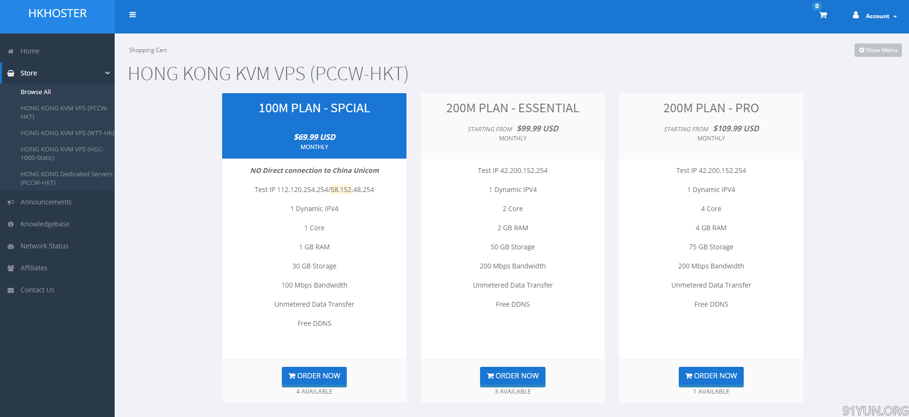Open Announcements page
The width and height of the screenshot is (909, 417).
click(46, 202)
